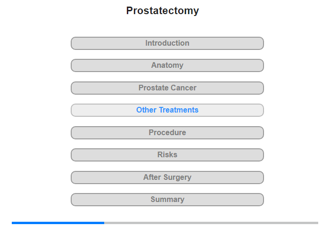
Task: Skip ahead to the Summary button
Action: [167, 200]
